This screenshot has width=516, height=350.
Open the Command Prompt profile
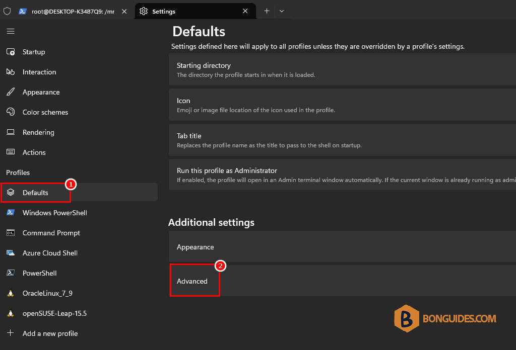(79, 233)
